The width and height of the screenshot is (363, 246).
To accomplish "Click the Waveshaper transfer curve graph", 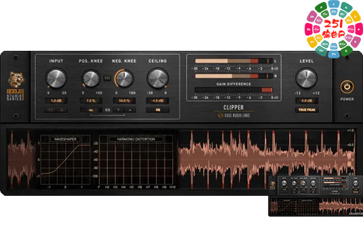I will (x=65, y=160).
